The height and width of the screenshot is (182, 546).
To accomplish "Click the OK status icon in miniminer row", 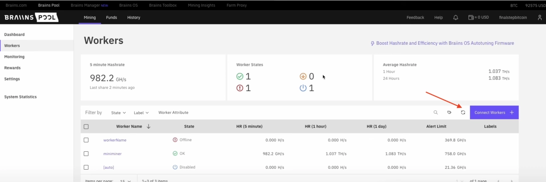I will pos(175,153).
